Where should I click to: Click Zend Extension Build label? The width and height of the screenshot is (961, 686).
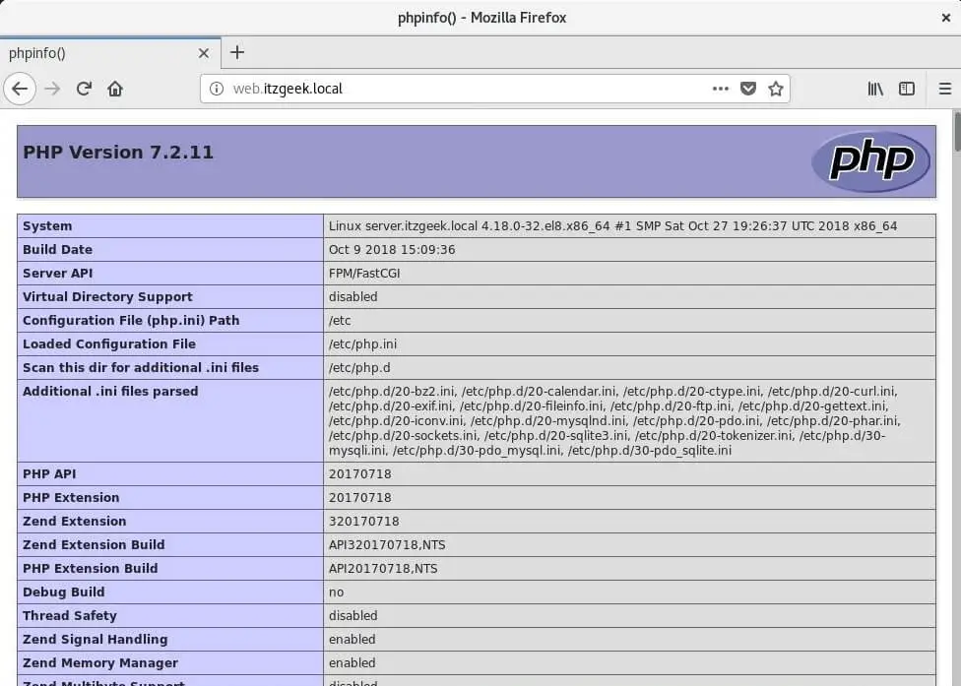pos(94,544)
